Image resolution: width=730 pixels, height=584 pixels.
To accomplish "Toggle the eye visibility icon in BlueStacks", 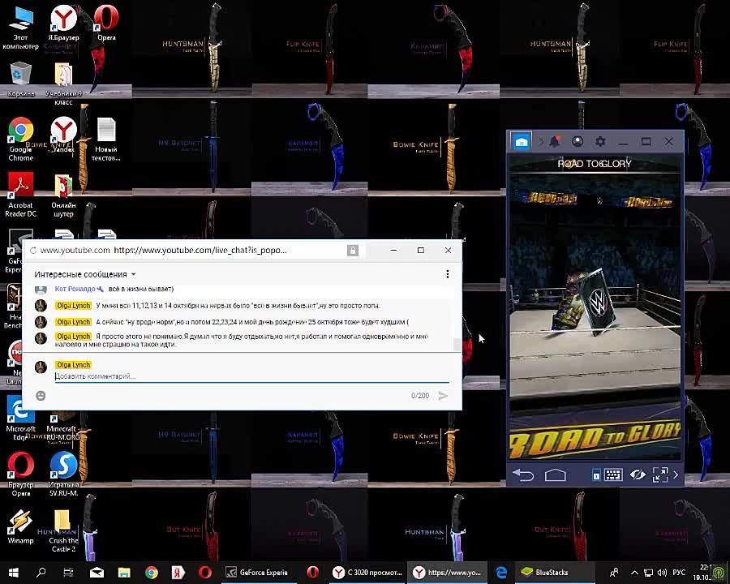I will point(637,475).
